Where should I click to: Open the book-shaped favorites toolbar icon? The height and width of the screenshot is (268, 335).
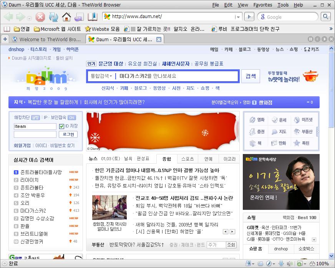(x=92, y=17)
